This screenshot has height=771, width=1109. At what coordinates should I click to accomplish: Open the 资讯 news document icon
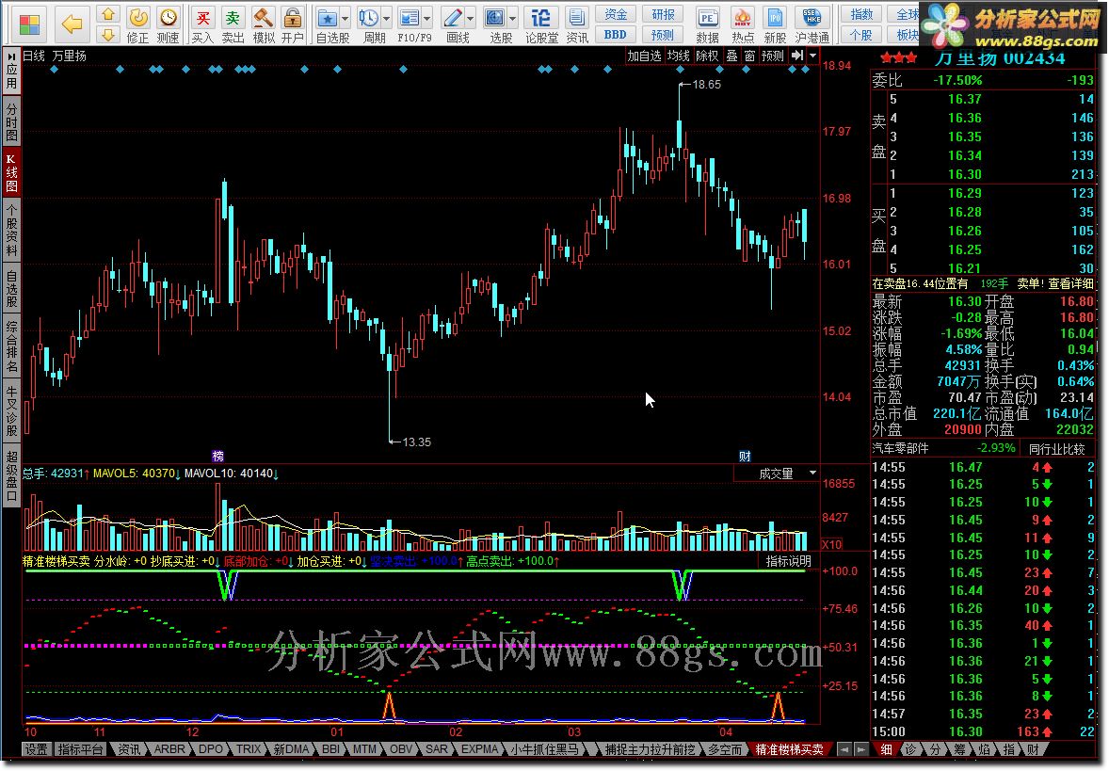(577, 24)
